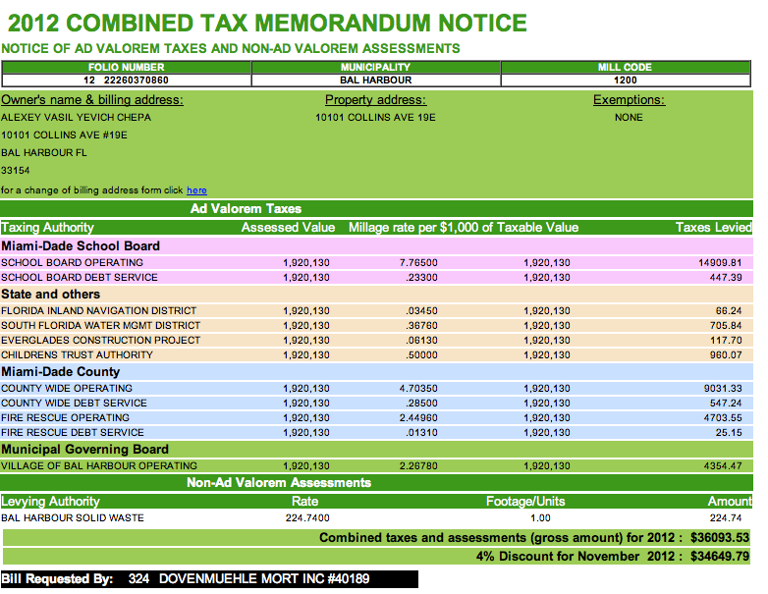Click the CHILDRENS TRUST AUTHORITY entry
This screenshot has height=594, width=768.
(x=77, y=354)
